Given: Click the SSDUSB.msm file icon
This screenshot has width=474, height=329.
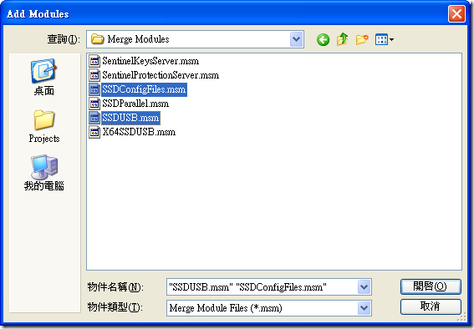Looking at the screenshot, I should click(94, 118).
